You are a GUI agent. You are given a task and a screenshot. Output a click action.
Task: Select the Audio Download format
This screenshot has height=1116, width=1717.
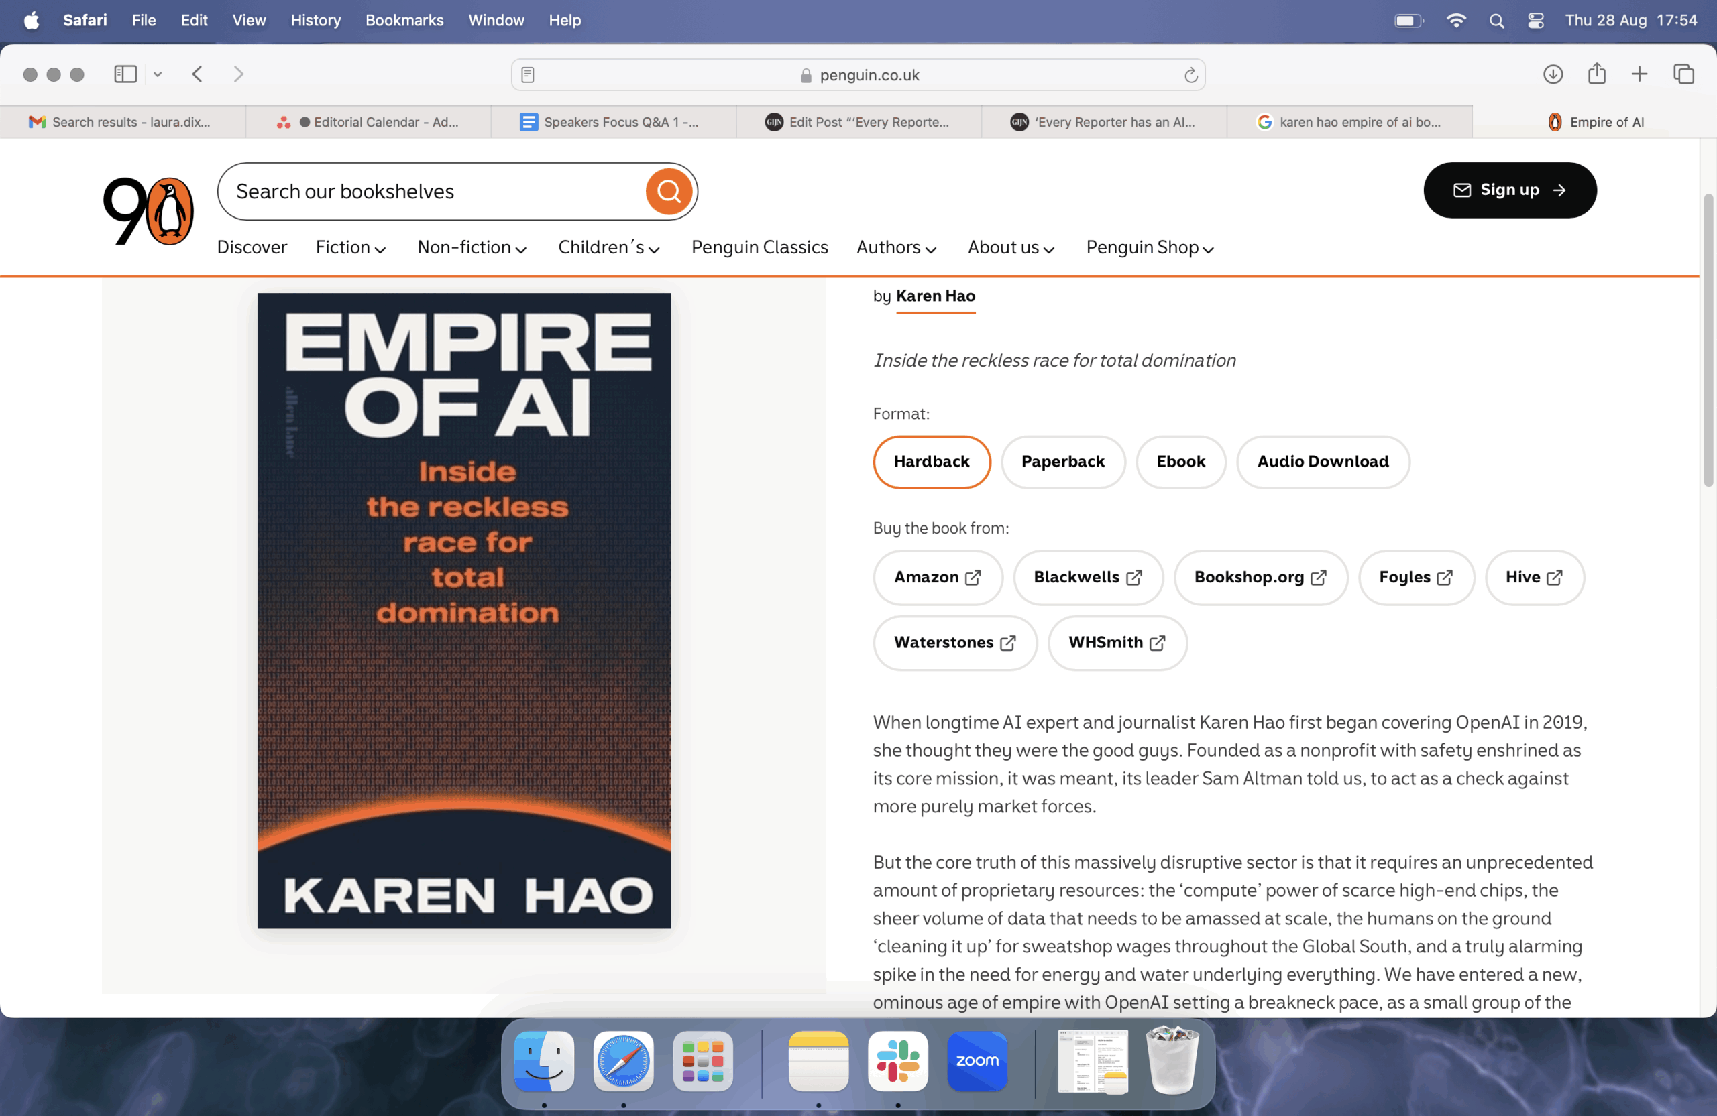point(1323,461)
